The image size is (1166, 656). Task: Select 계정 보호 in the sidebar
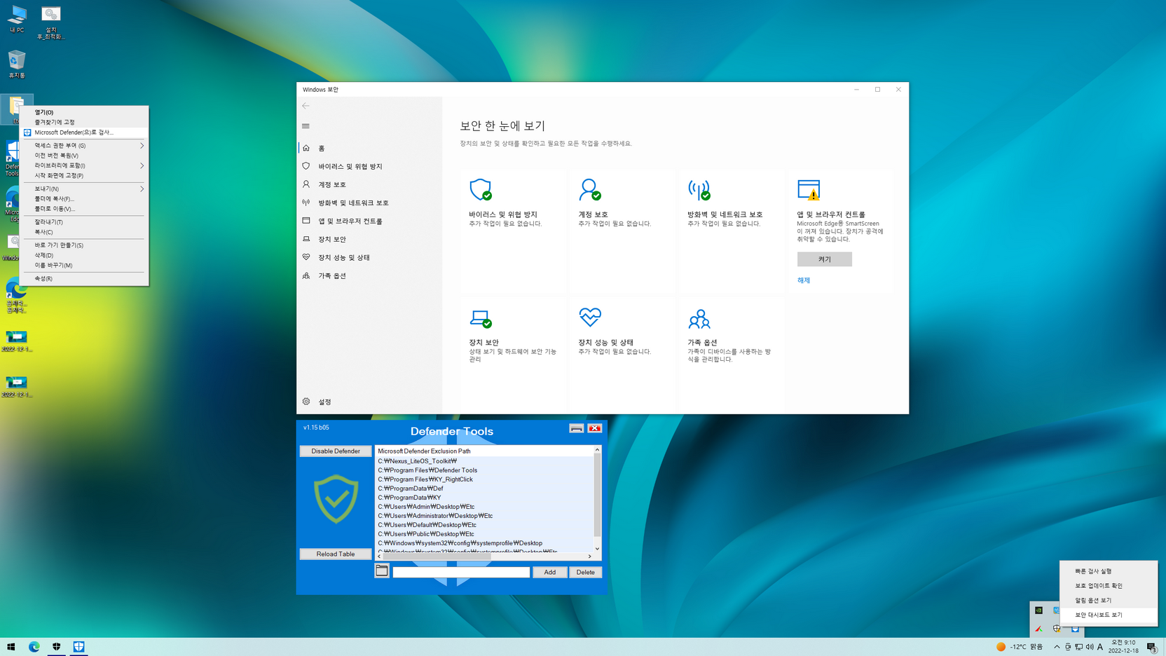click(369, 184)
